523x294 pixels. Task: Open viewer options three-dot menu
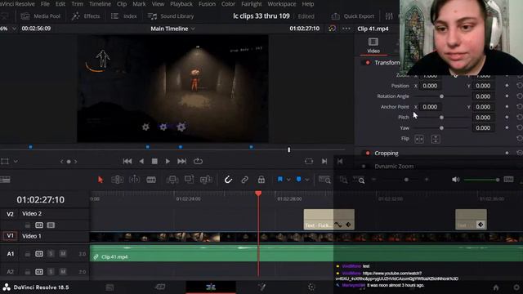346,29
